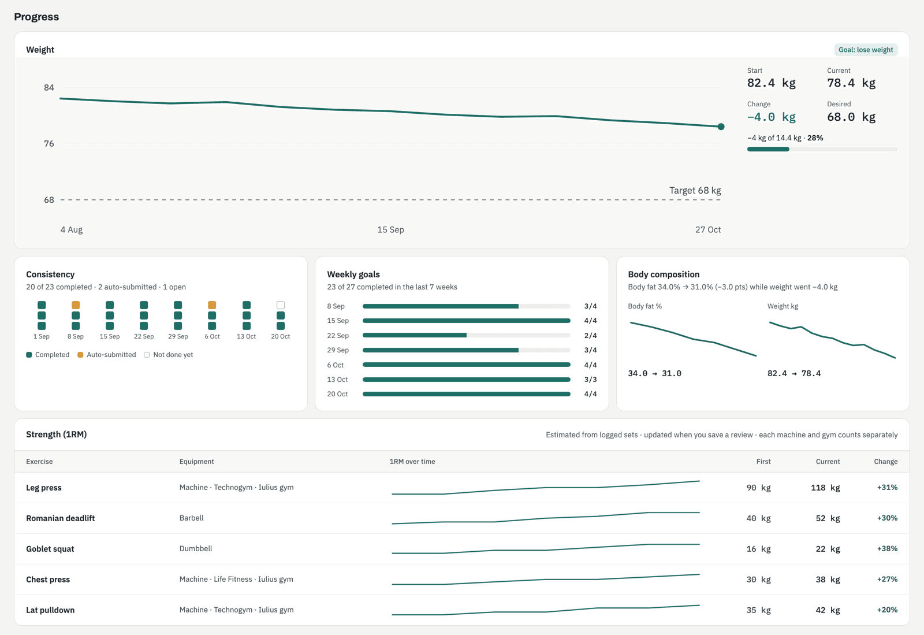Open the Weight kg sparkline chart
The height and width of the screenshot is (635, 924).
coord(832,340)
